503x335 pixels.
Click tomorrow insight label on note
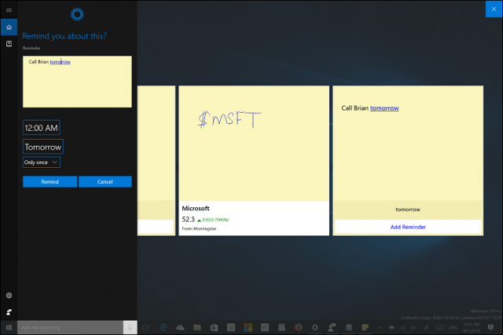(x=408, y=209)
